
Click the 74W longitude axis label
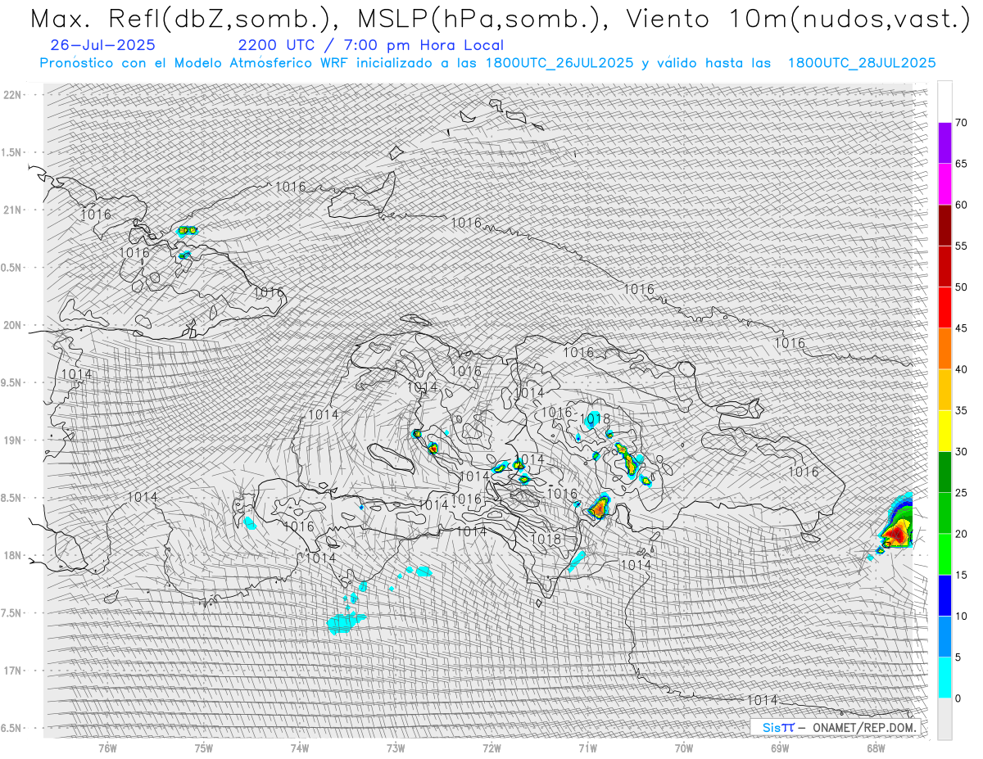tap(299, 748)
